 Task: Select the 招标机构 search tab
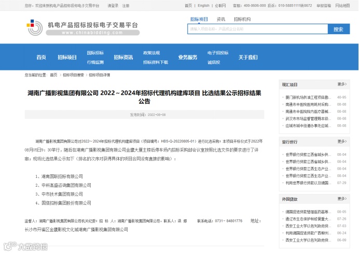point(242,19)
